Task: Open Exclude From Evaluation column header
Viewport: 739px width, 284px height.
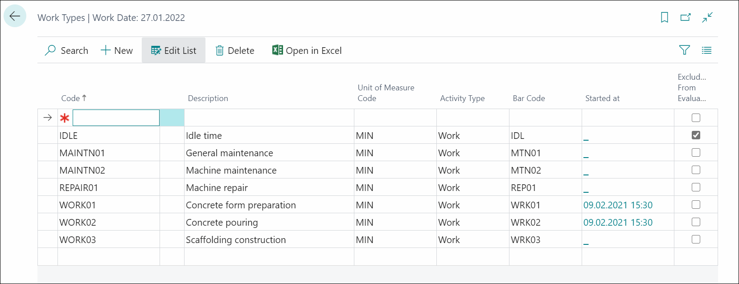Action: (x=692, y=88)
